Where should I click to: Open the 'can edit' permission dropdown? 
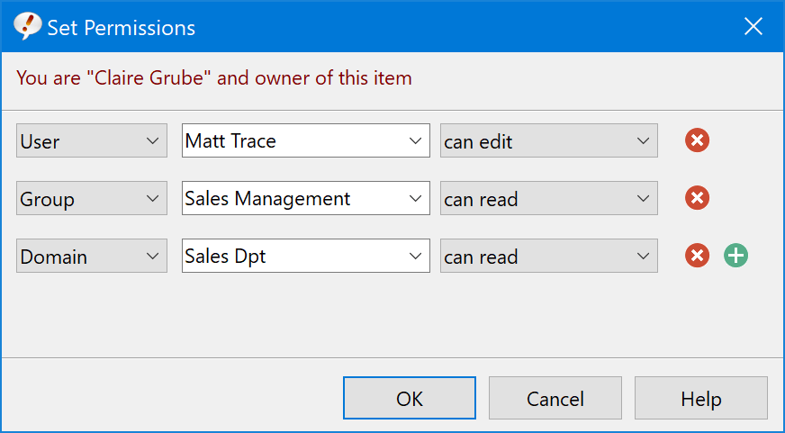tap(549, 140)
